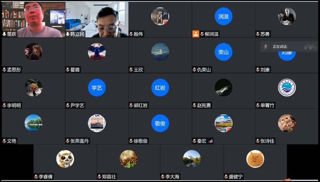Click the muted mic icon beside 苏勇
Image resolution: width=320 pixels, height=182 pixels.
258,34
